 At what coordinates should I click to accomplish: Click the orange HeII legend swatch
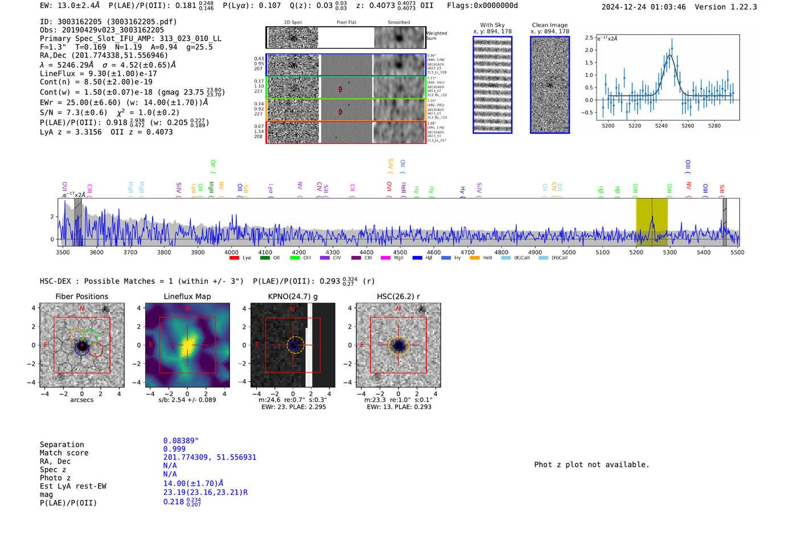(475, 258)
